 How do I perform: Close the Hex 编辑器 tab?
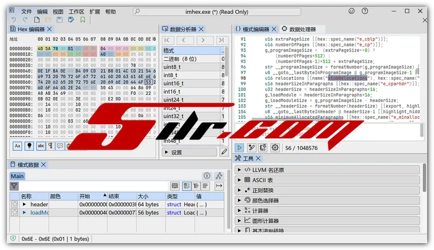coord(49,29)
